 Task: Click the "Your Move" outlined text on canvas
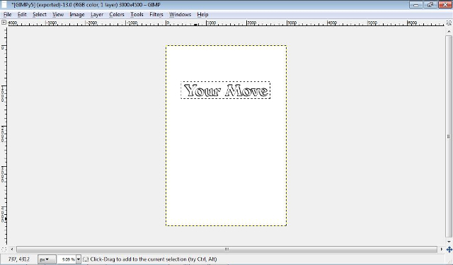(226, 90)
